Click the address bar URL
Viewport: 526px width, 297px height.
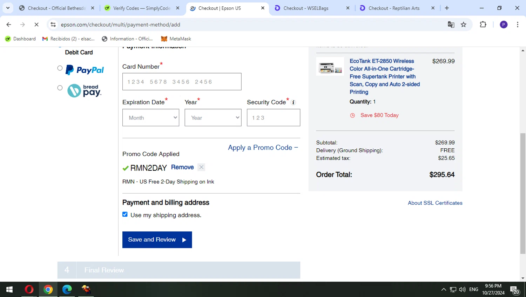[120, 25]
